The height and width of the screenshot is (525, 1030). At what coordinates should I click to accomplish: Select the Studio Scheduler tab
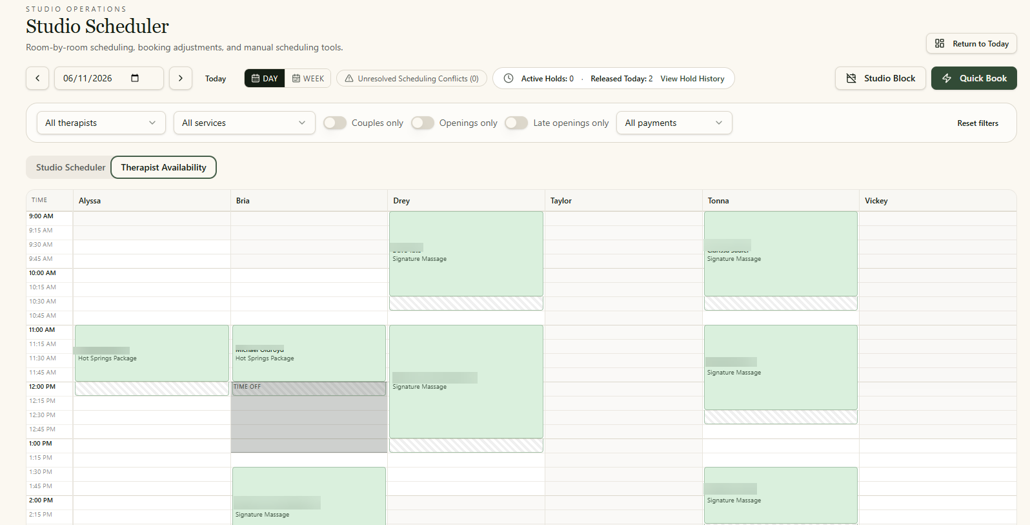click(x=70, y=167)
